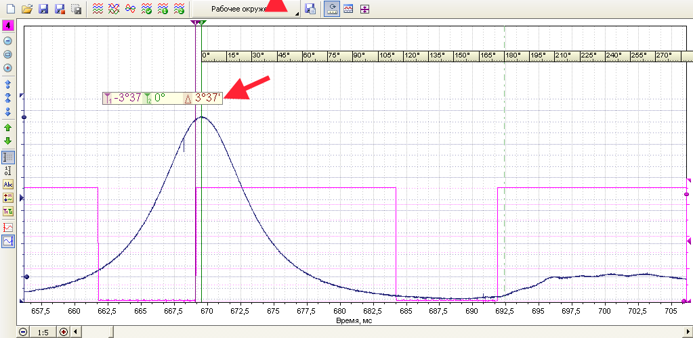Click the magenta channel level dot on right axis
This screenshot has height=338, width=693.
pos(686,194)
